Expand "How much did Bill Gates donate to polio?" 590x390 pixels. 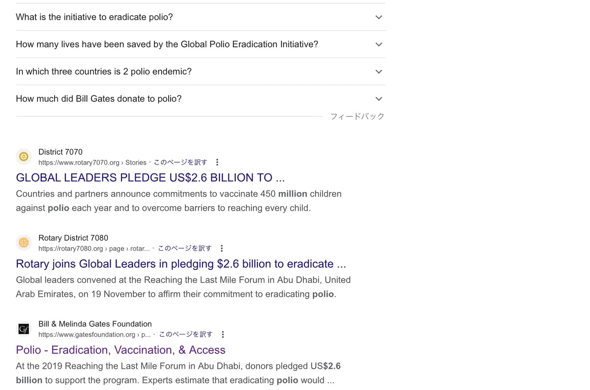[x=200, y=99]
